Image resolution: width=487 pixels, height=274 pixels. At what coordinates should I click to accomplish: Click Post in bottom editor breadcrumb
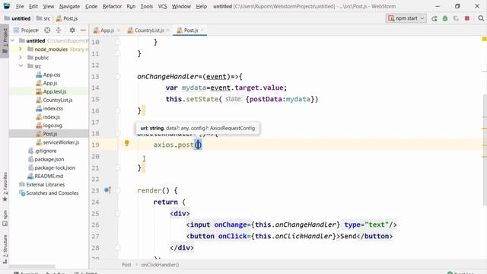[x=126, y=265]
